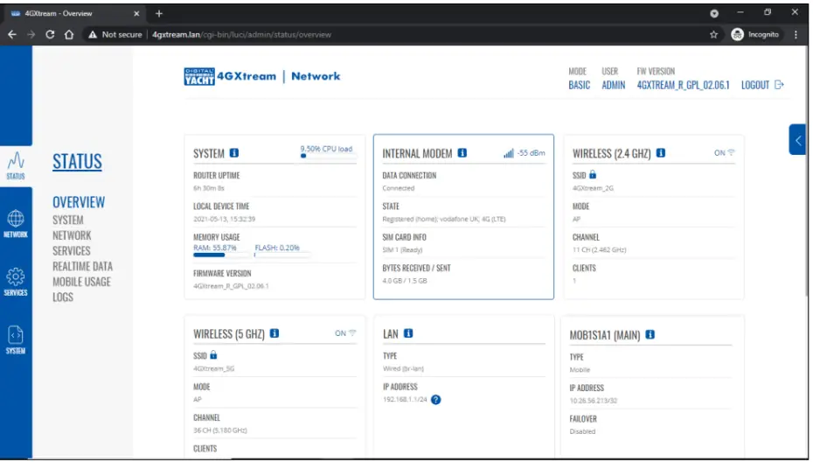Go back in browser
813x462 pixels.
[x=12, y=35]
